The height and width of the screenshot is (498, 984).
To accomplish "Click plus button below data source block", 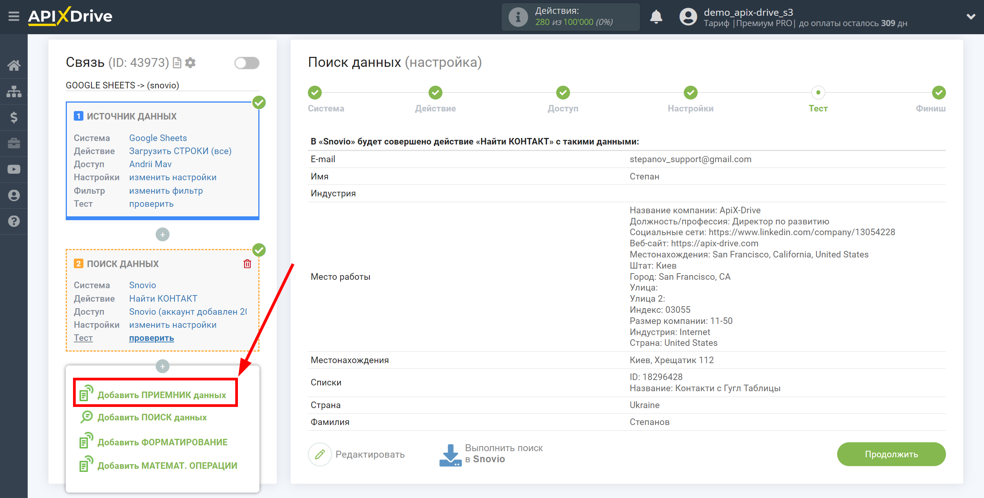I will tap(163, 234).
